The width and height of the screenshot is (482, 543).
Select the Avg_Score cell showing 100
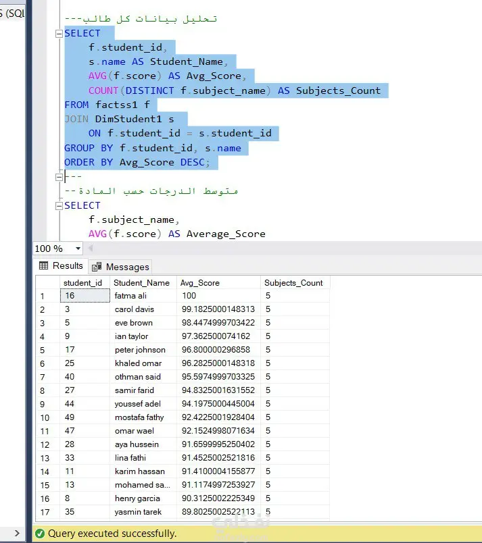click(218, 296)
